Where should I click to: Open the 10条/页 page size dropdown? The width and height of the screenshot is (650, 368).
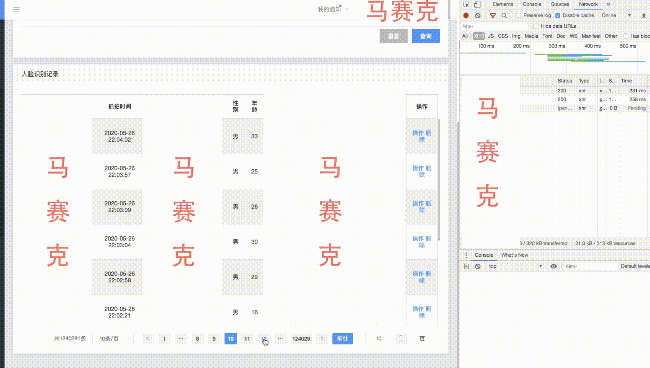tap(113, 339)
